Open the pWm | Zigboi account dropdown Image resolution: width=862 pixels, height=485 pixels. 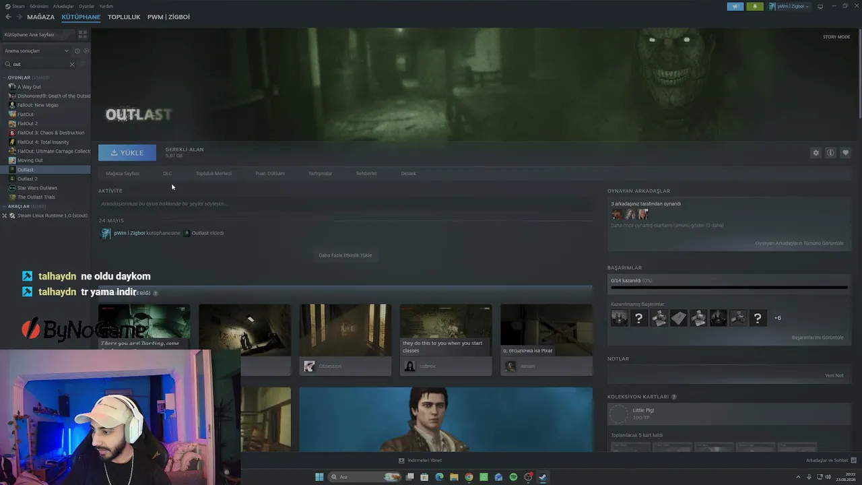(789, 6)
